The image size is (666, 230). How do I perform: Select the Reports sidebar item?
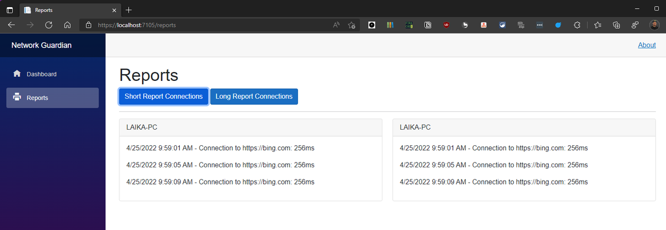[52, 98]
